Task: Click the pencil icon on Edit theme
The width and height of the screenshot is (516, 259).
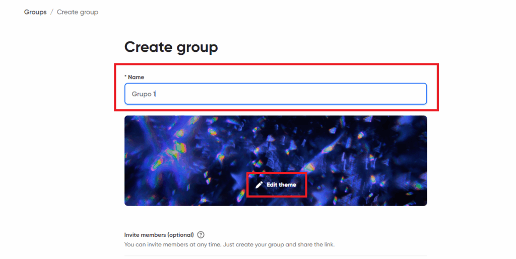Action: coord(259,185)
